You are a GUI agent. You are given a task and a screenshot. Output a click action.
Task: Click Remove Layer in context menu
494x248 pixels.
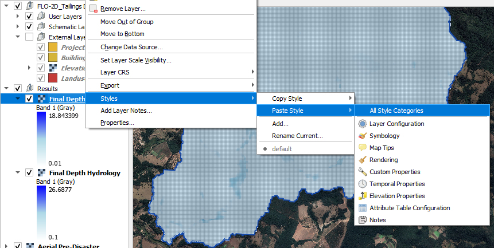122,9
